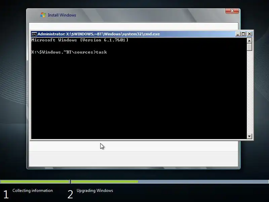
Task: Click the 'Microsoft Windows [Version 6.1.7601]' line
Action: (x=80, y=40)
